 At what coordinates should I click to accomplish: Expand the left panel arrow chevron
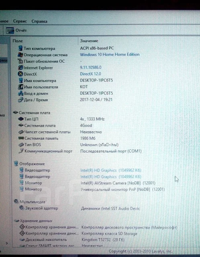tap(7, 243)
